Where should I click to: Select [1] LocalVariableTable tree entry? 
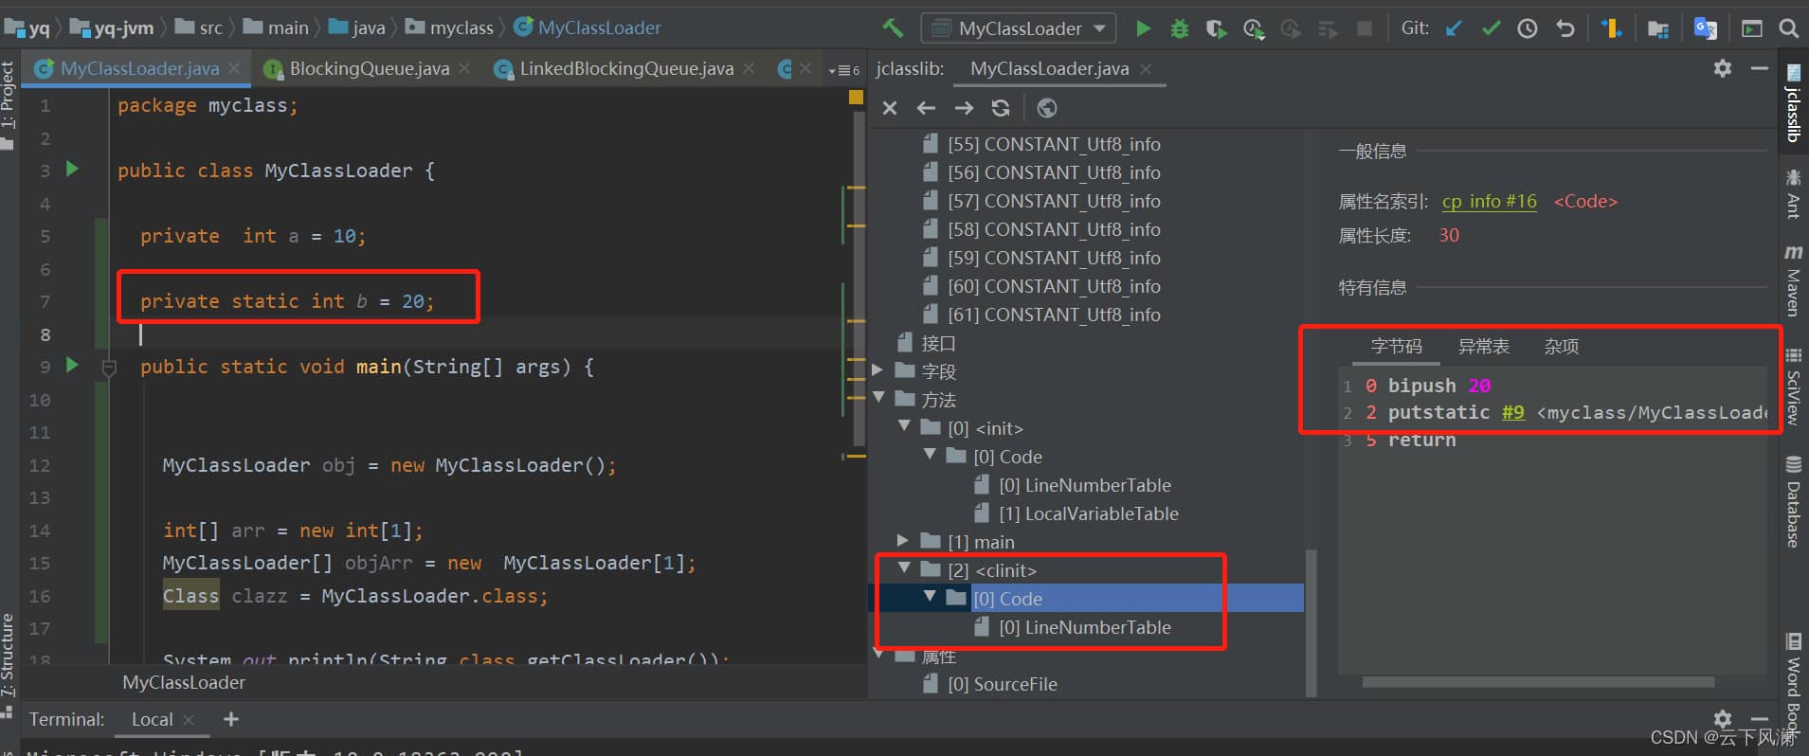click(x=1077, y=513)
